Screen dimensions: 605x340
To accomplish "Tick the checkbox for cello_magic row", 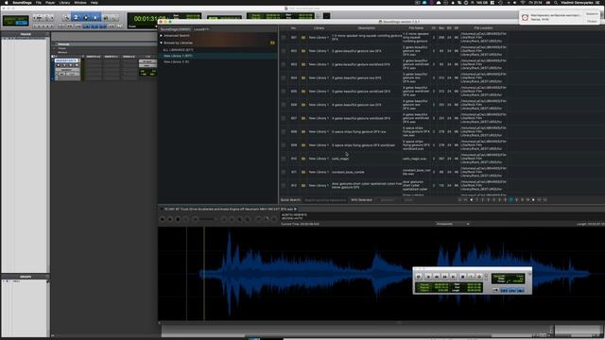I will 284,159.
